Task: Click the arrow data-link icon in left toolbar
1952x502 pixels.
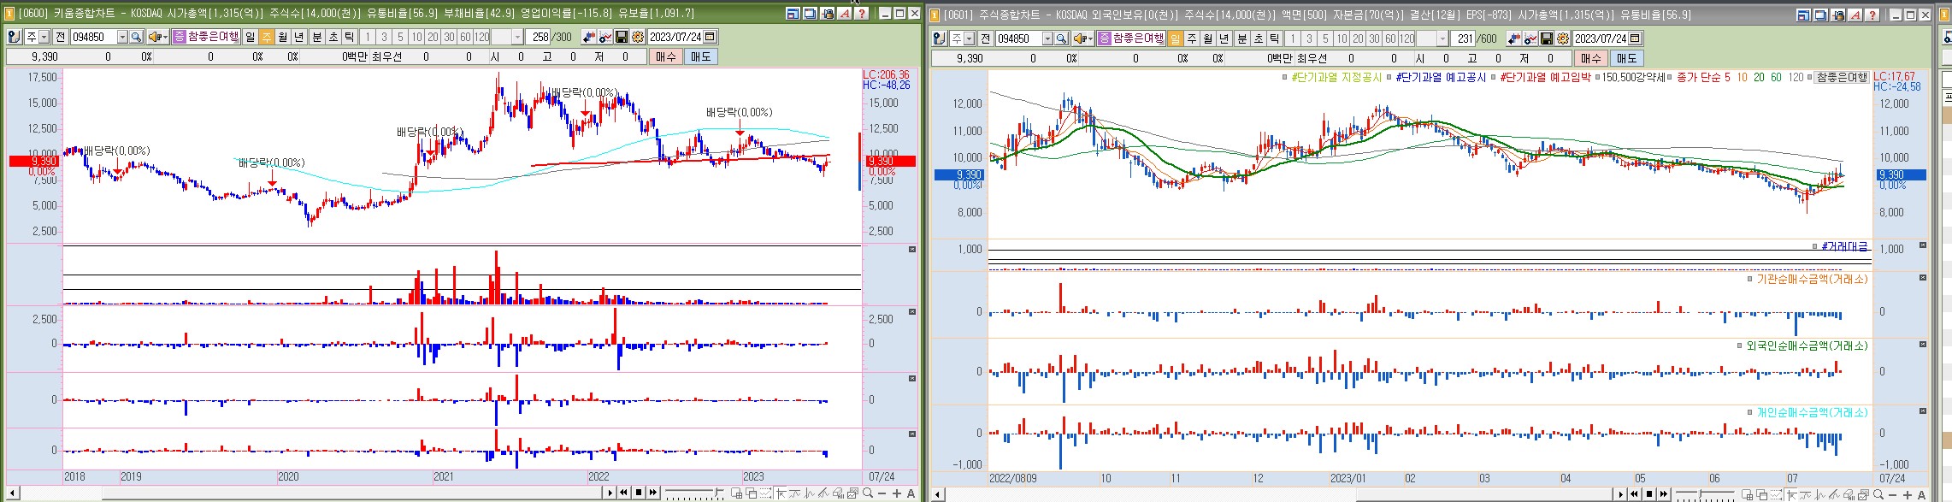Action: [589, 37]
